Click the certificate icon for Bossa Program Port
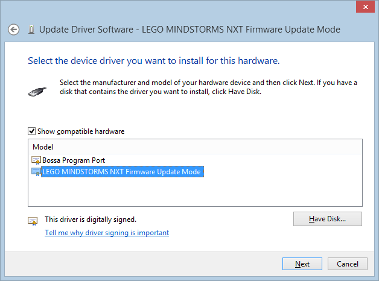The height and width of the screenshot is (281, 379). [x=36, y=160]
